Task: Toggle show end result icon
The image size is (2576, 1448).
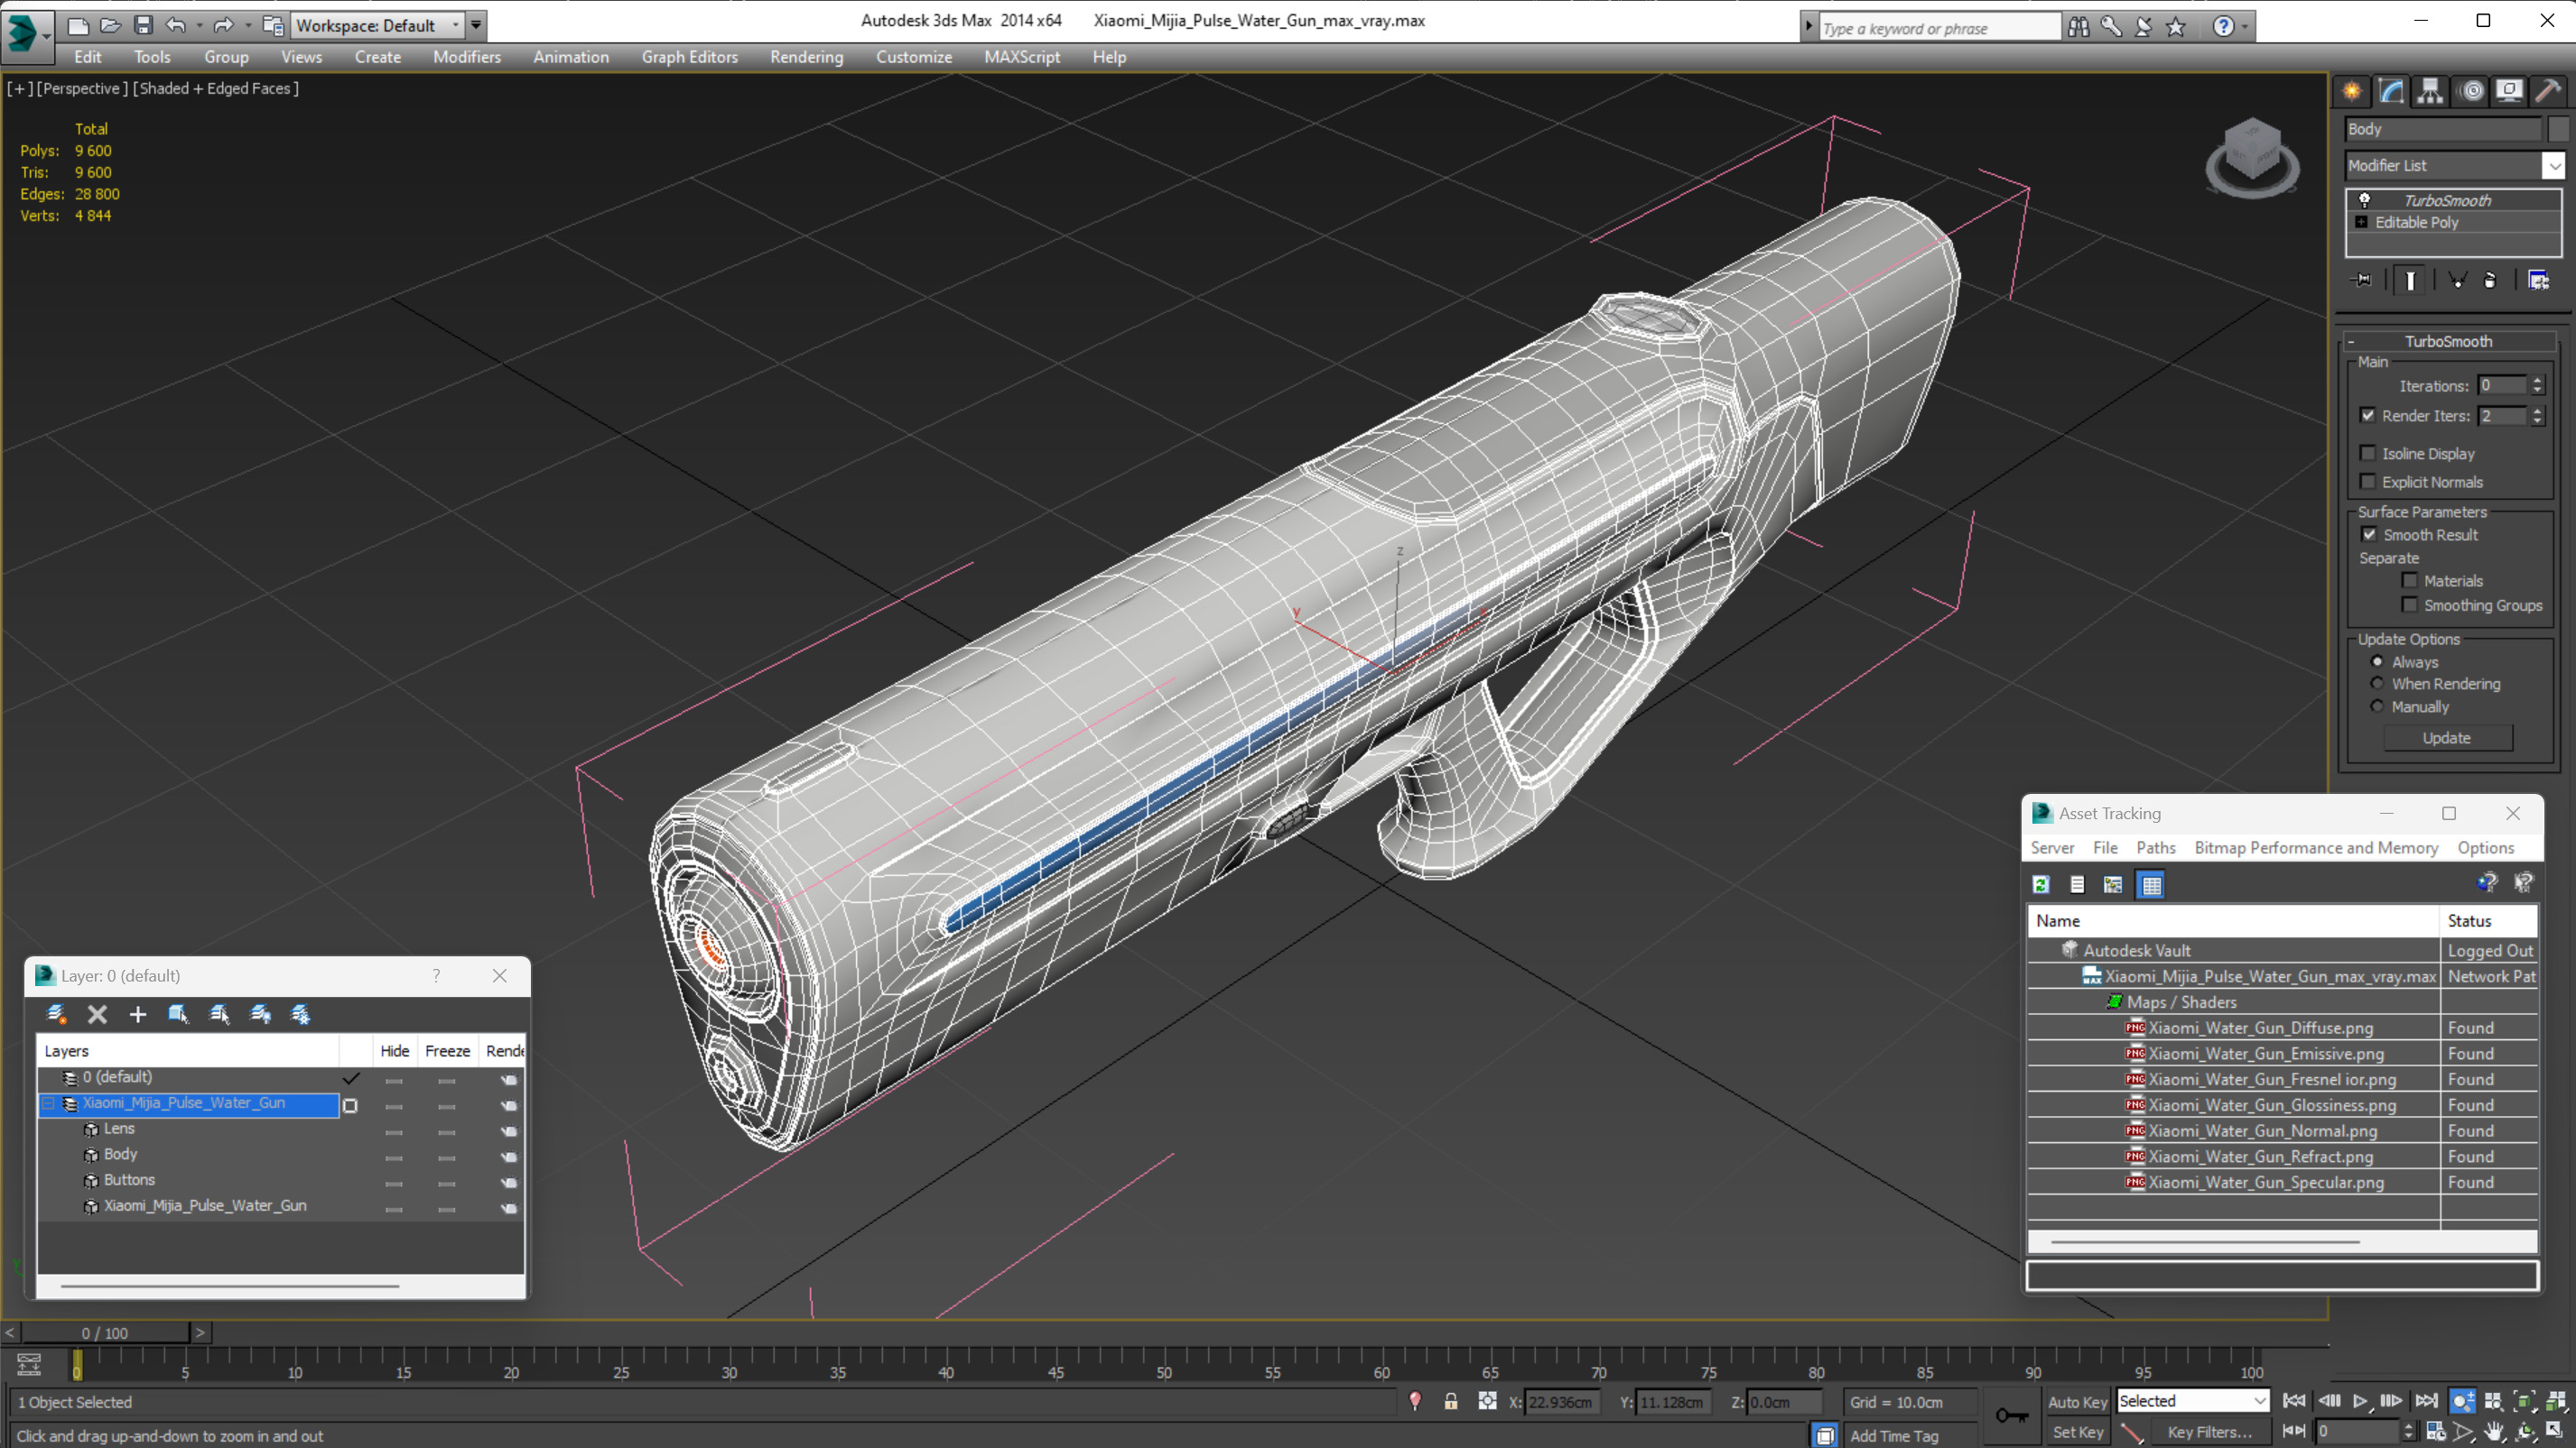Action: pyautogui.click(x=2410, y=280)
